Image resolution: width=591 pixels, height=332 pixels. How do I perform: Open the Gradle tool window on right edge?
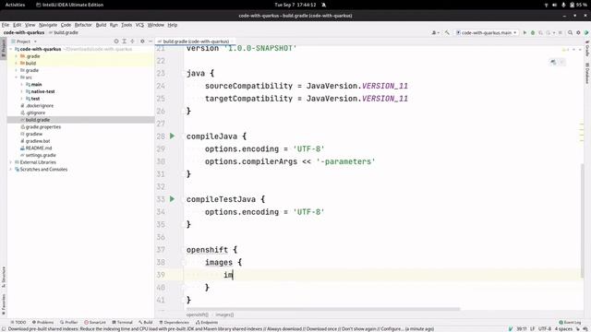pos(587,49)
